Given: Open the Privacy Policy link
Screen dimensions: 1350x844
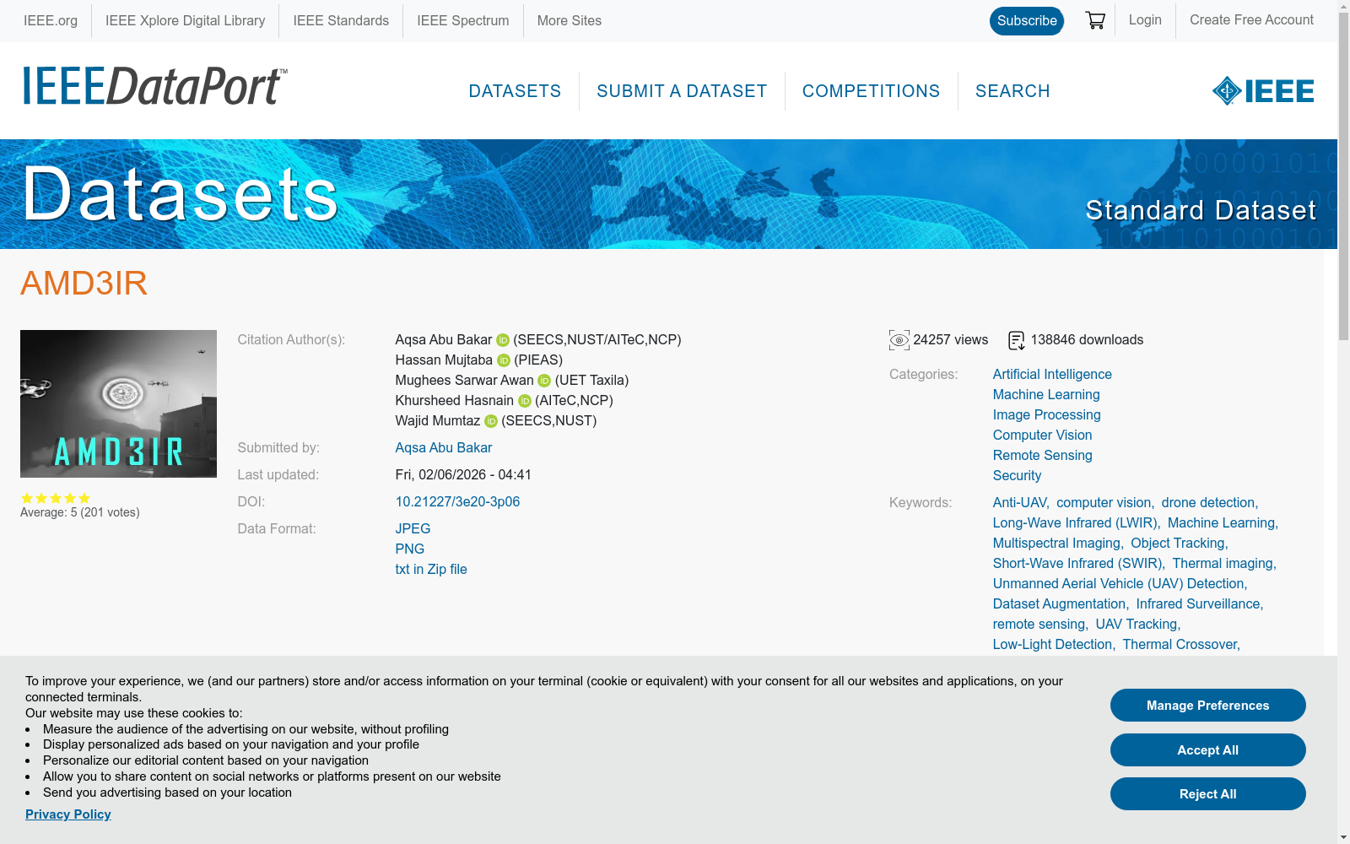Looking at the screenshot, I should coord(68,814).
